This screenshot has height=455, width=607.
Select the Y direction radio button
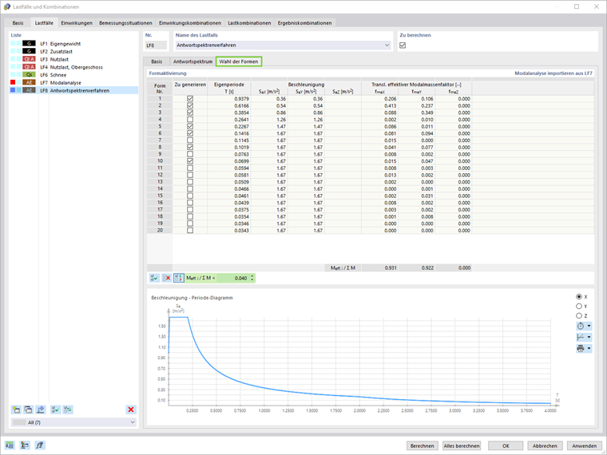click(x=579, y=306)
